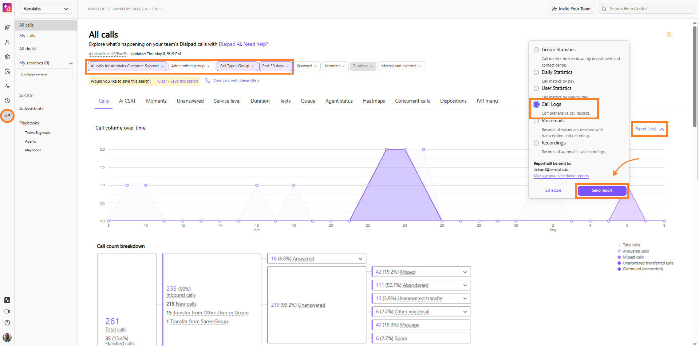Screen dimensions: 699x346
Task: Click the invite person icon on Invite button
Action: 554,9
